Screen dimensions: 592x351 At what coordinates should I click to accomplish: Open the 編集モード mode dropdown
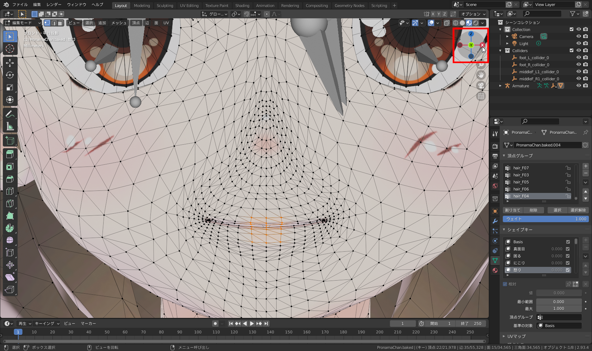tap(22, 23)
